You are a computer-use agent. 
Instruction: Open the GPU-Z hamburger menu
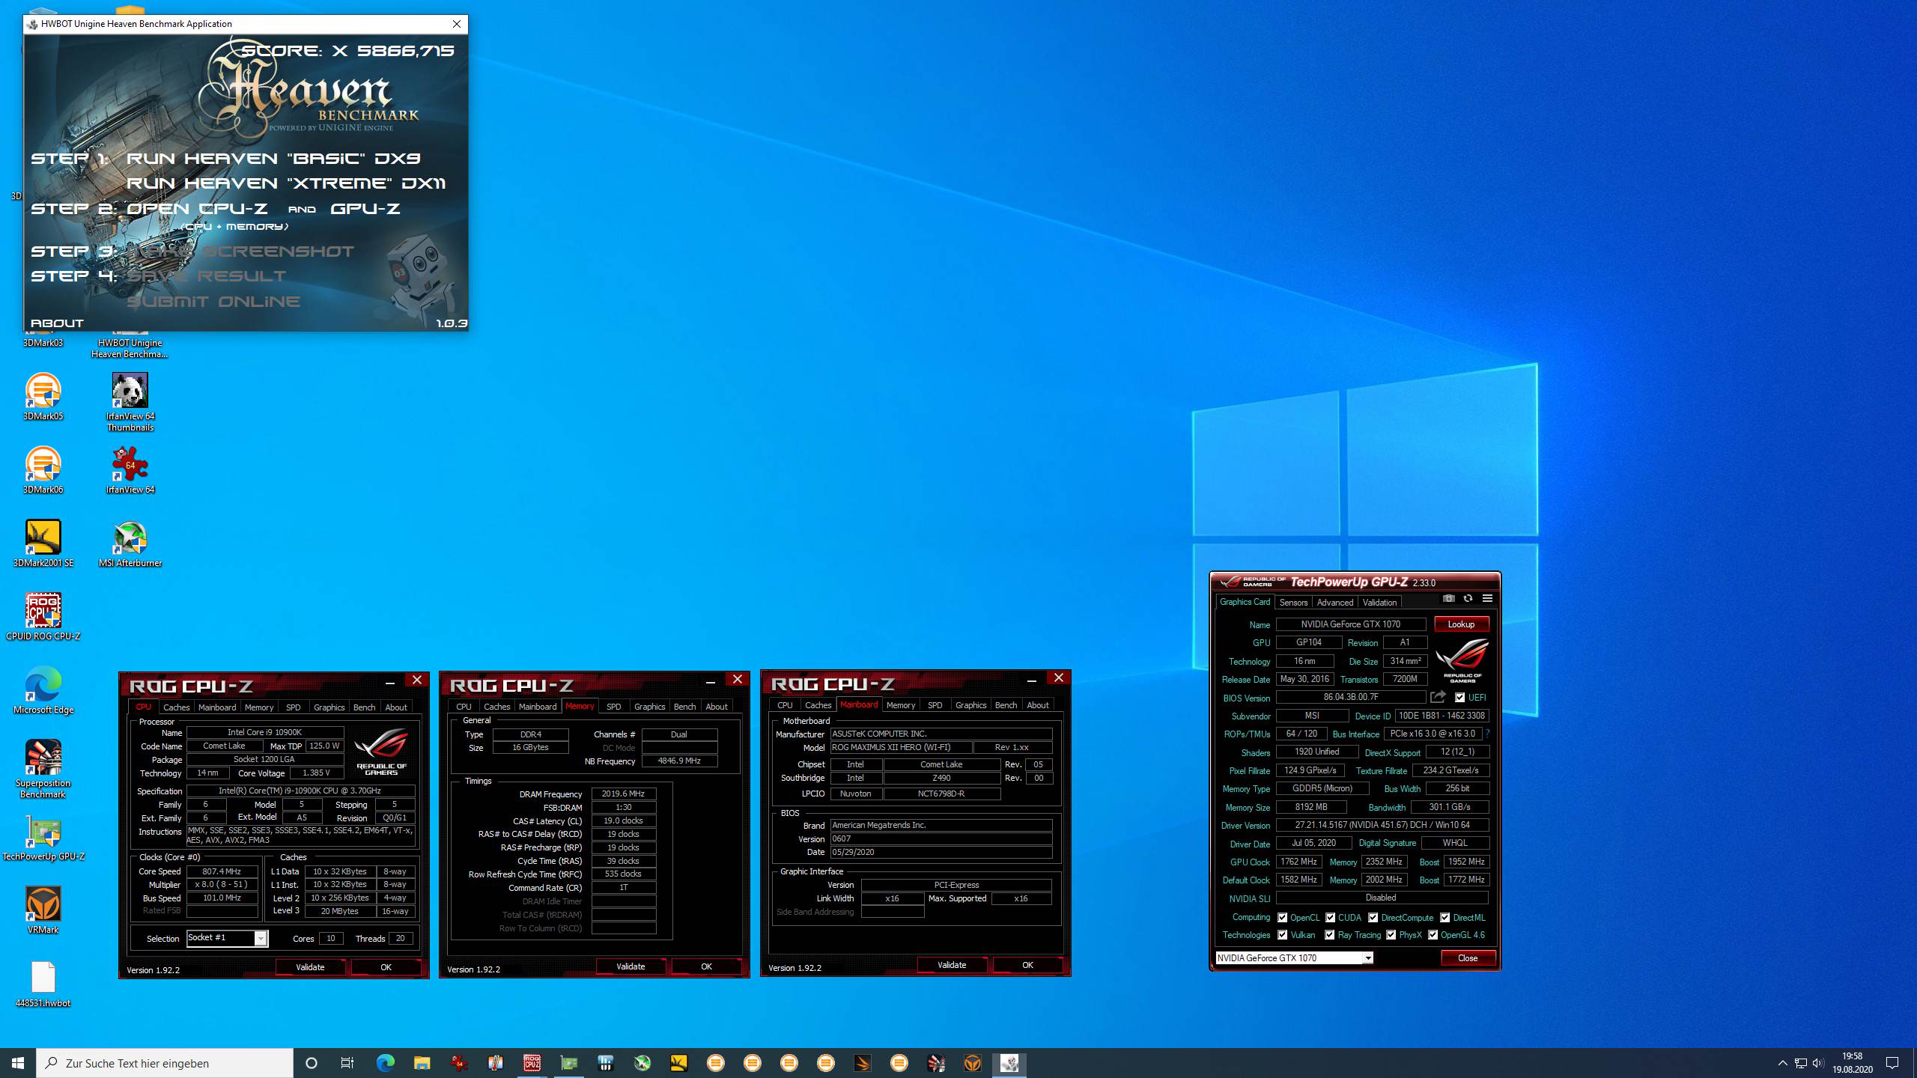(x=1487, y=599)
